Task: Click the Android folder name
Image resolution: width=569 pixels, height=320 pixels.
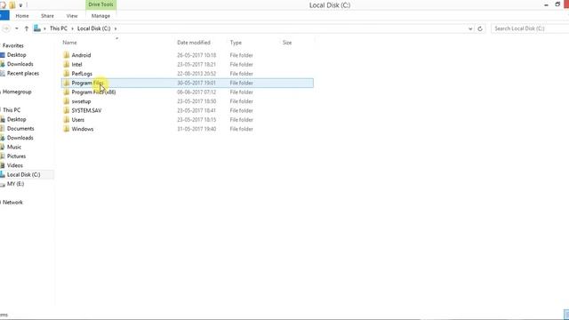Action: click(x=81, y=55)
